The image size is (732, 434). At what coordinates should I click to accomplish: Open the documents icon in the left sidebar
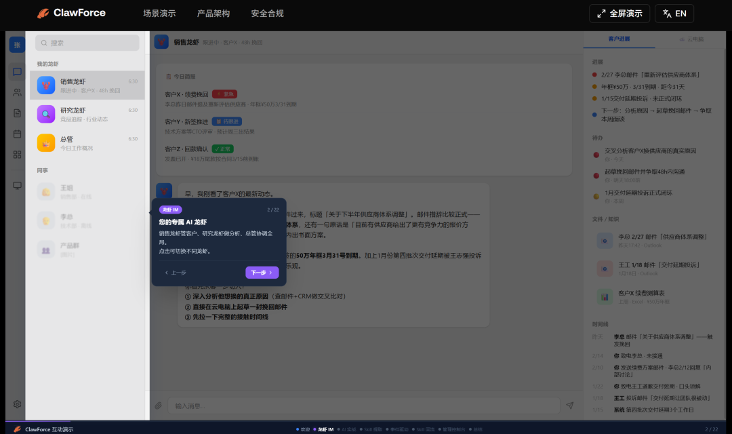tap(17, 113)
